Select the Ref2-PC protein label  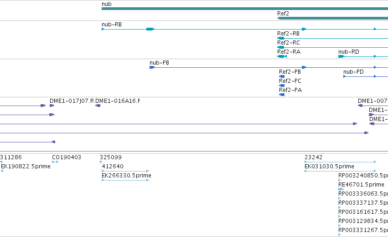click(x=290, y=81)
